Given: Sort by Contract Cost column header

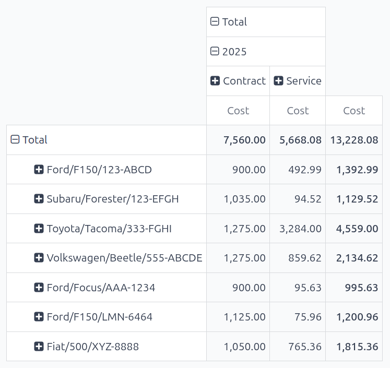Looking at the screenshot, I should click(238, 111).
